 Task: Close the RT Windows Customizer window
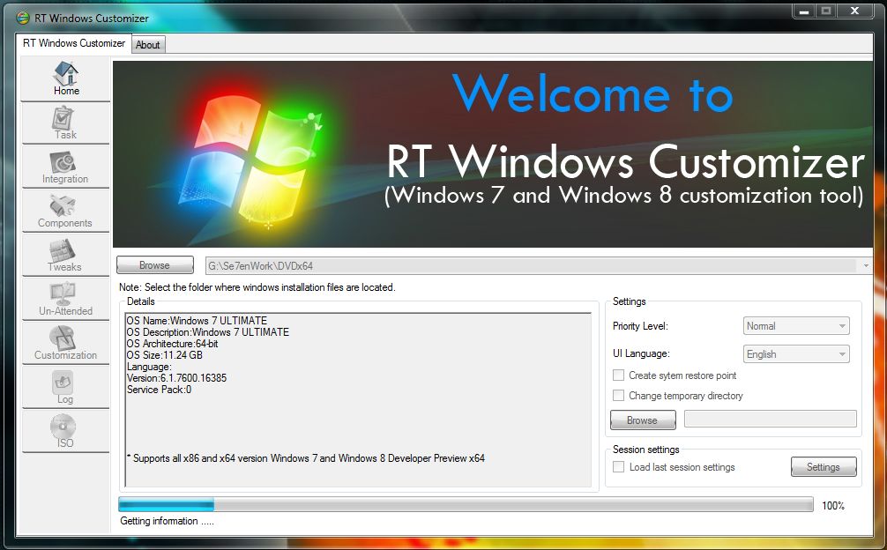tap(855, 11)
